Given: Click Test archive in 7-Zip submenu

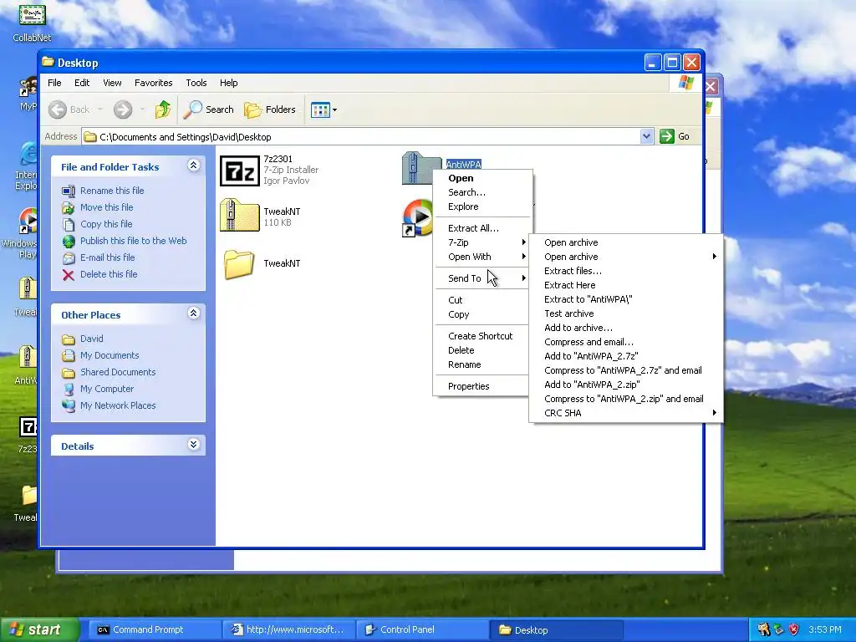Looking at the screenshot, I should (x=626, y=313).
